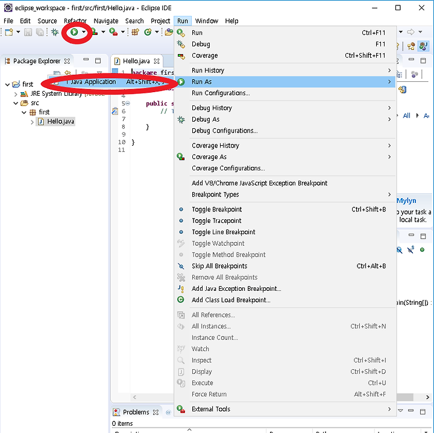Click the External Tools toolbar icon
This screenshot has height=433, width=434.
pos(113,32)
